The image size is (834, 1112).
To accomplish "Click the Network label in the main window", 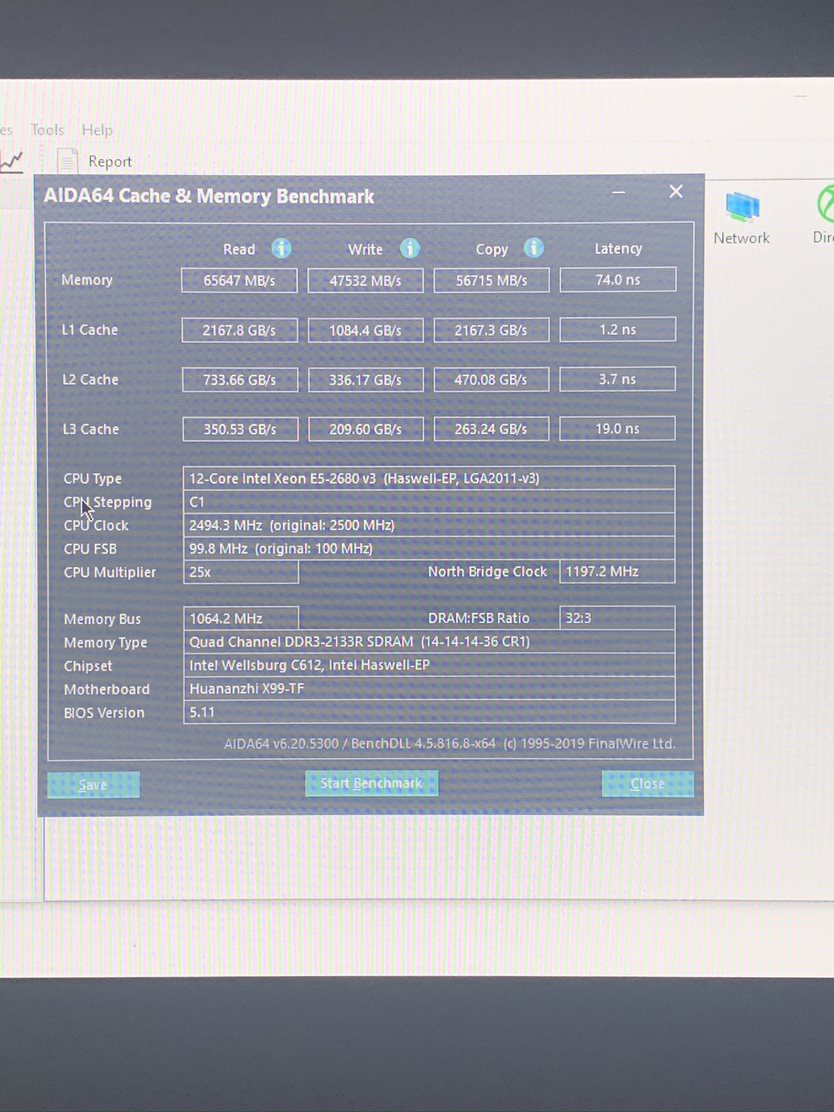I will point(742,238).
